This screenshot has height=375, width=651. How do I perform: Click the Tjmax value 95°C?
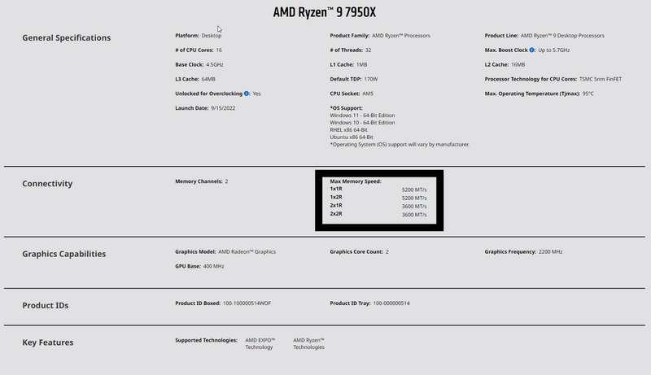coord(588,94)
